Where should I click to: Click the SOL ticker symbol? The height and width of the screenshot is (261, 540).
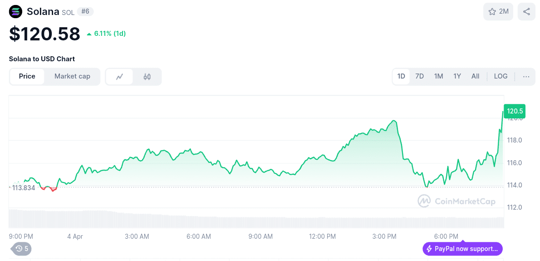click(68, 12)
